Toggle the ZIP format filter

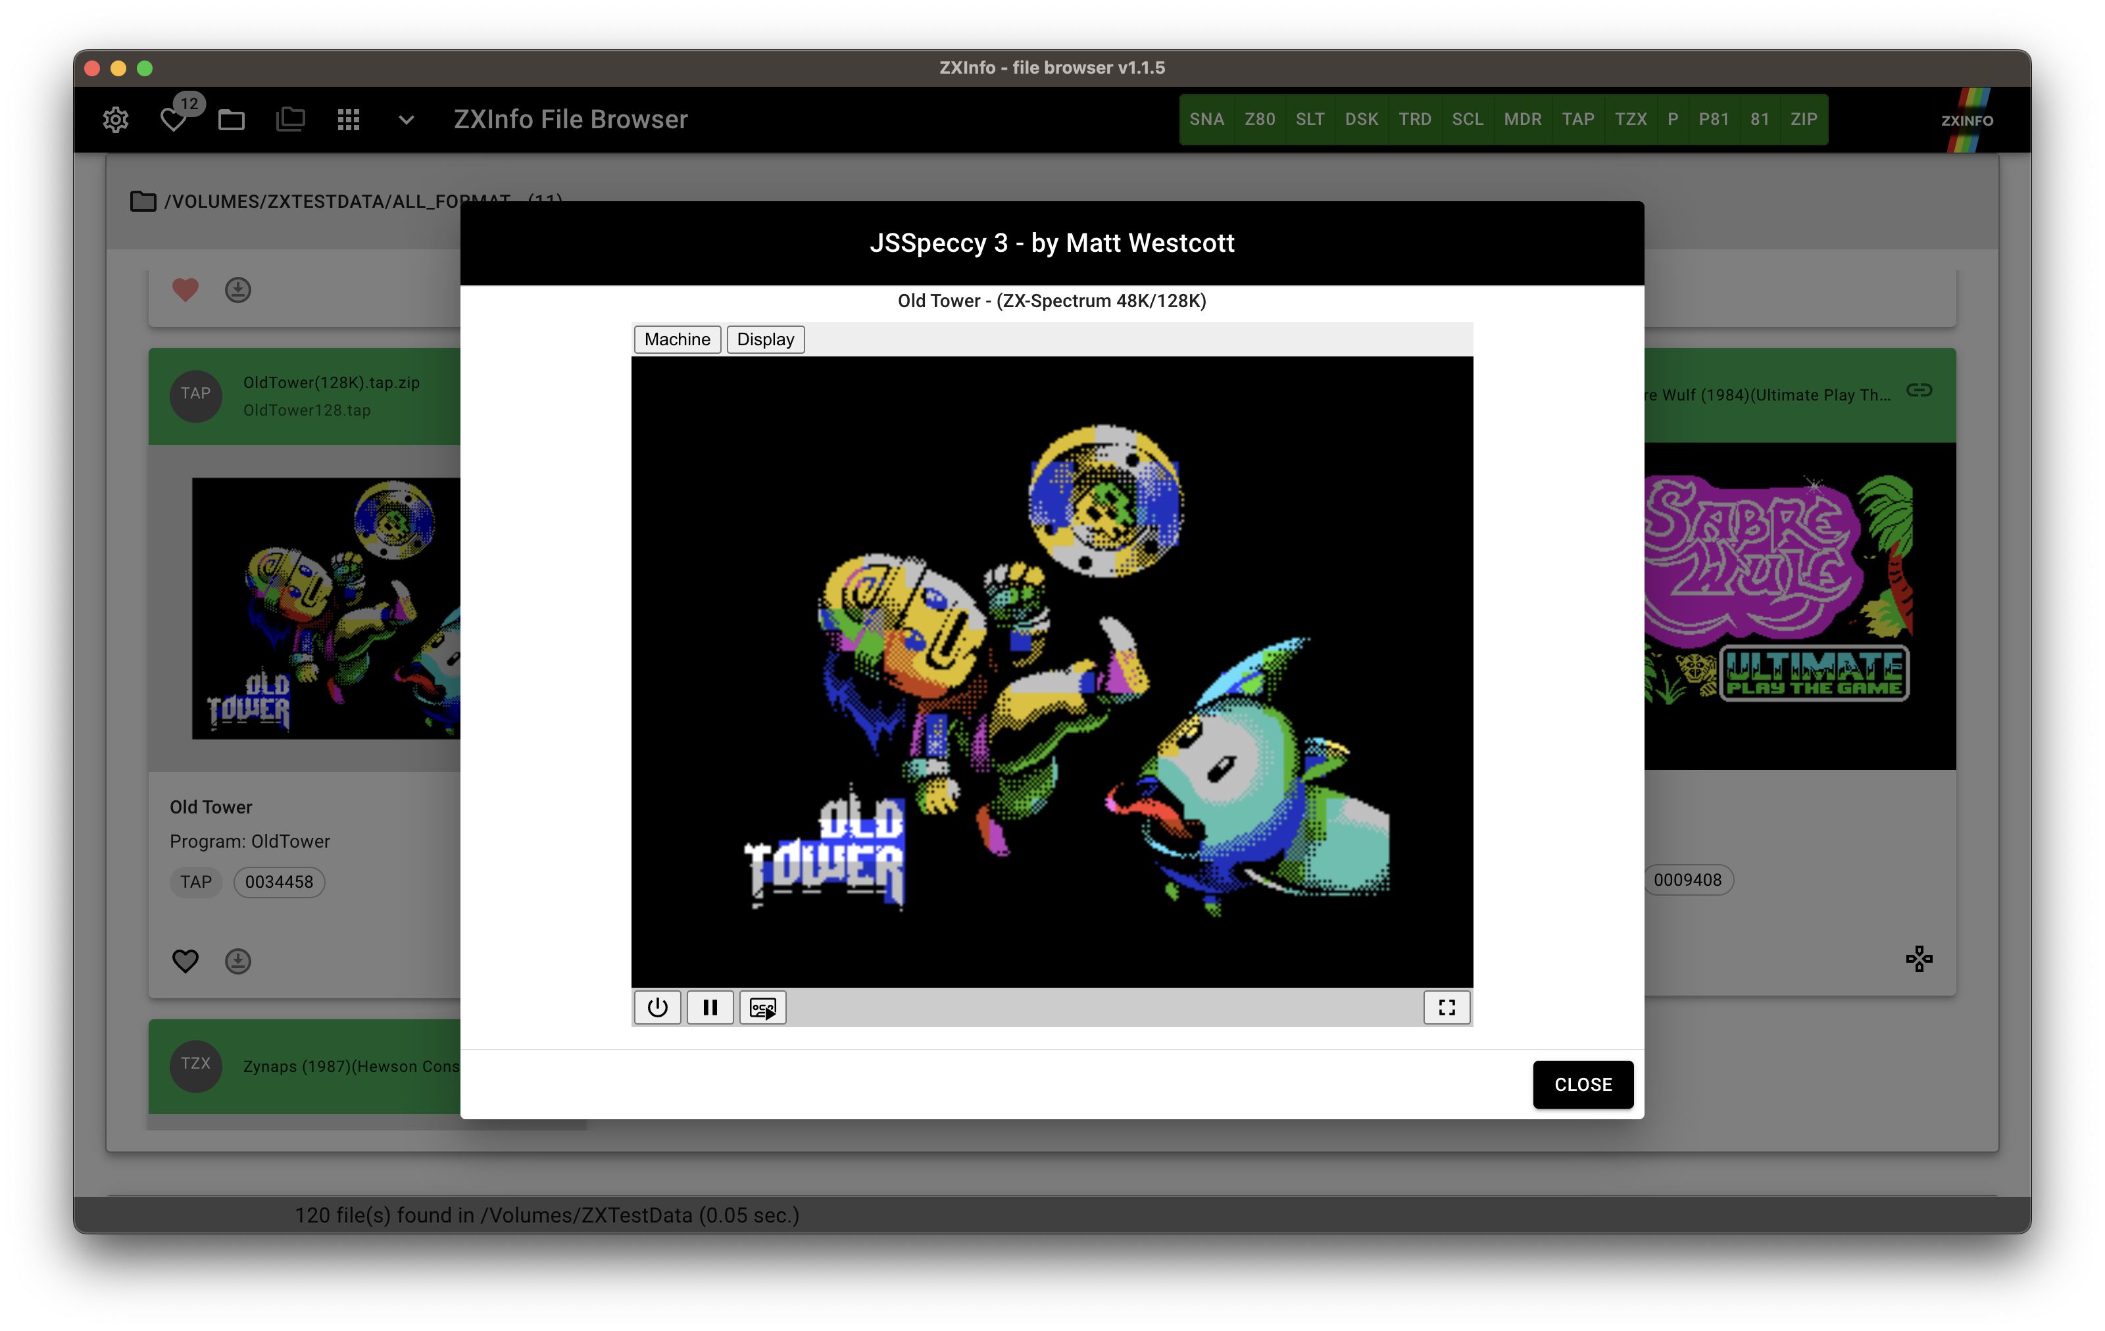tap(1804, 120)
